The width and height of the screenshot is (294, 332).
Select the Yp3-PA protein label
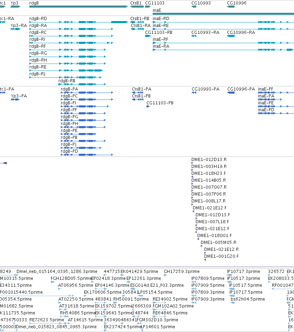[19, 96]
